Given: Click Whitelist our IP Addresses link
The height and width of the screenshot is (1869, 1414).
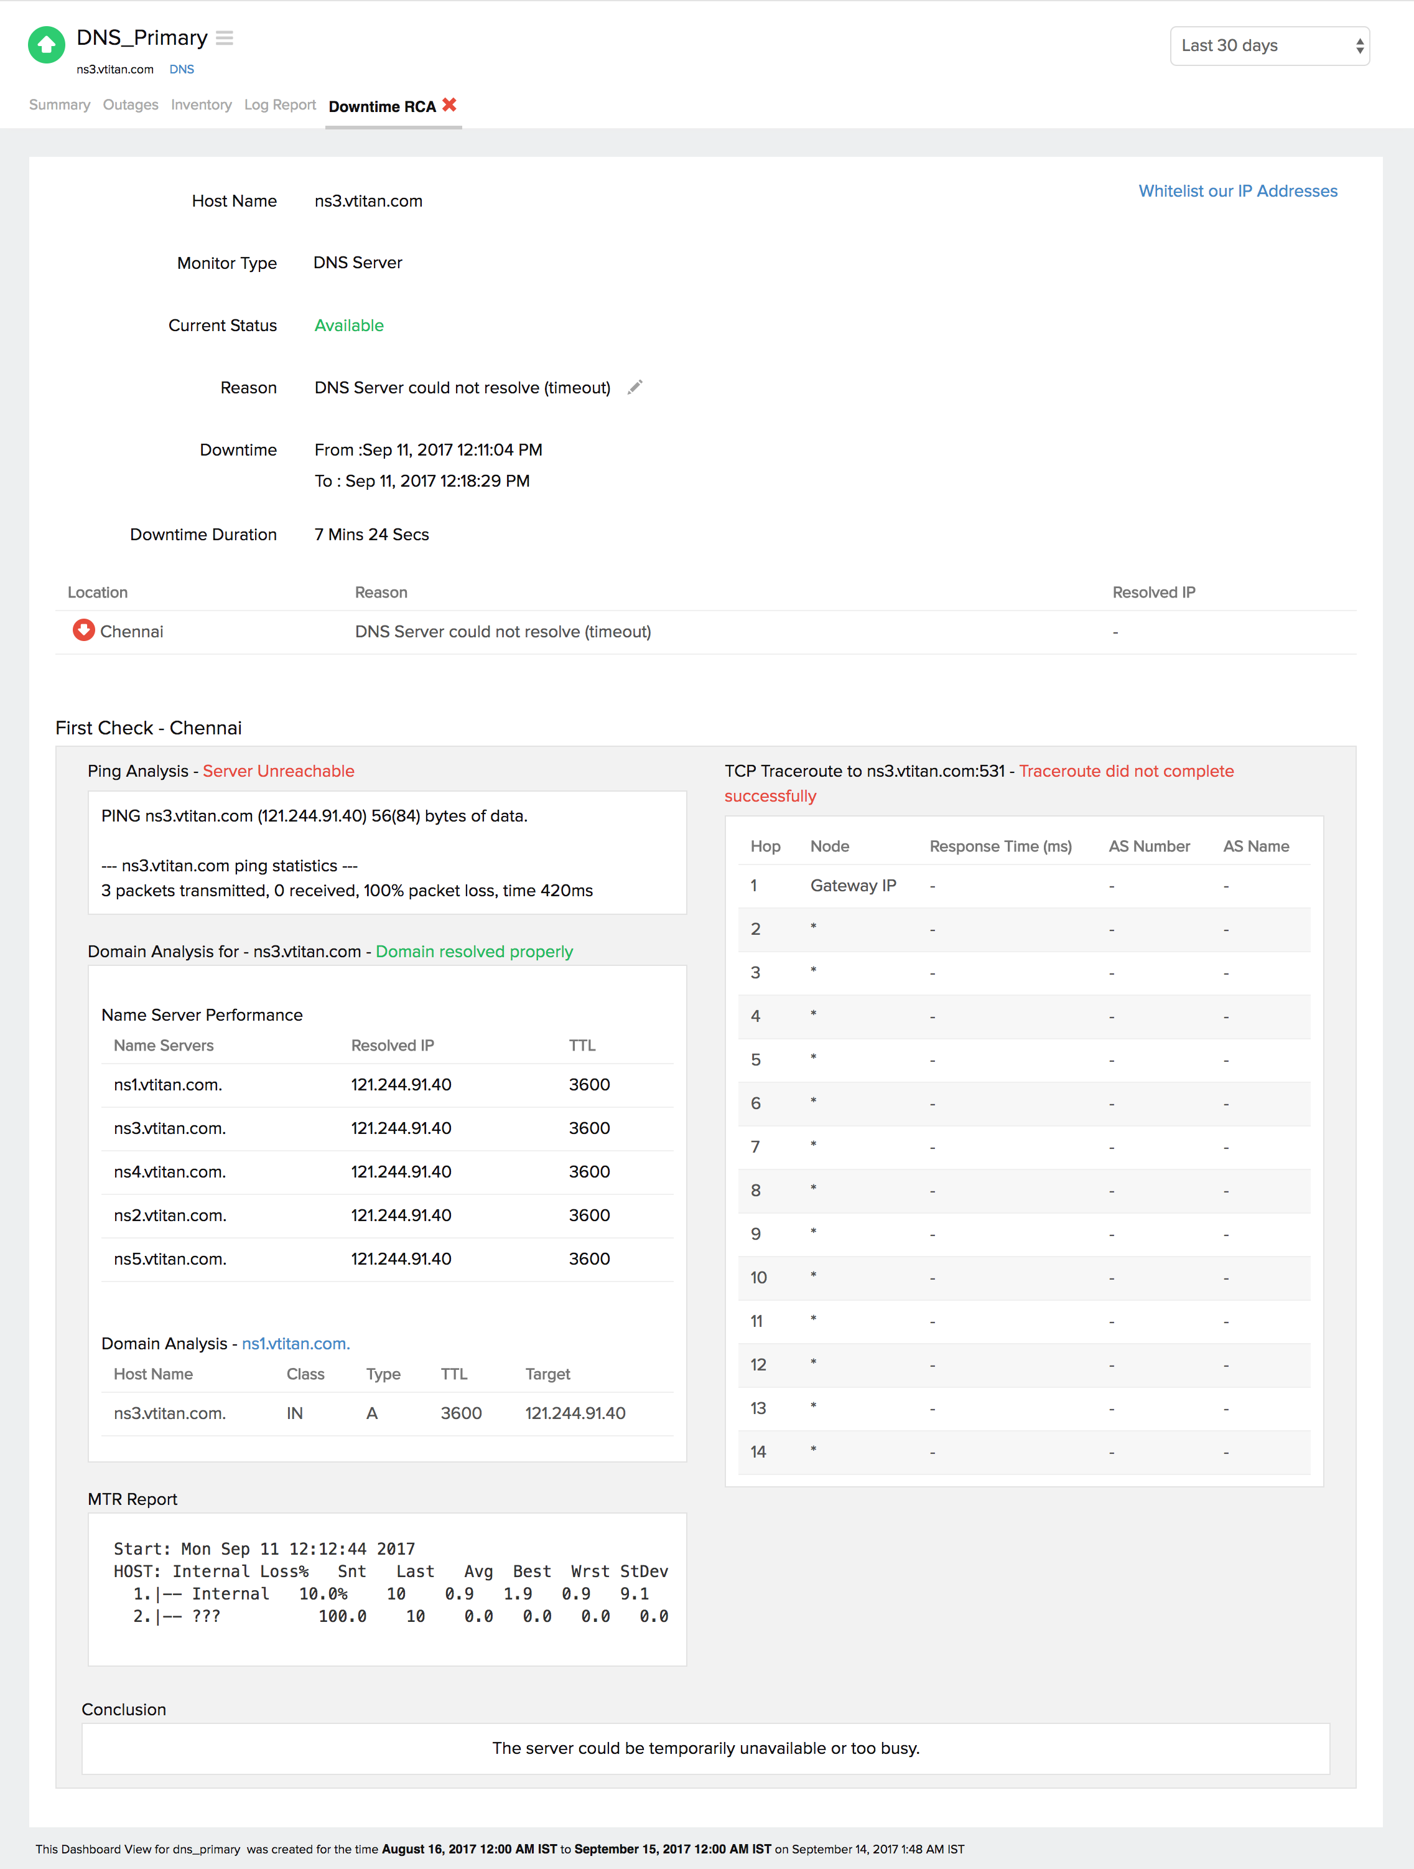Looking at the screenshot, I should (x=1237, y=191).
